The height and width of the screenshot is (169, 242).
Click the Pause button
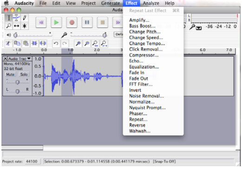pos(87,22)
